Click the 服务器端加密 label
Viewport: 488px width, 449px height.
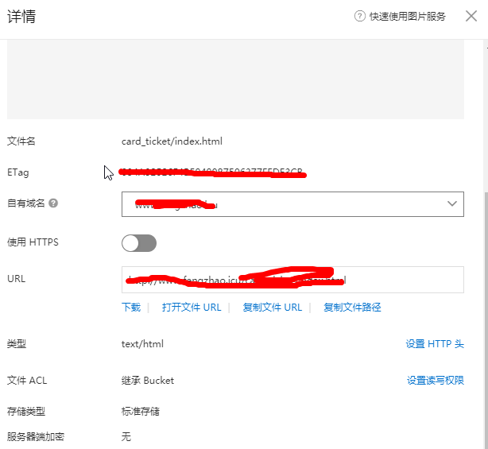tap(36, 436)
